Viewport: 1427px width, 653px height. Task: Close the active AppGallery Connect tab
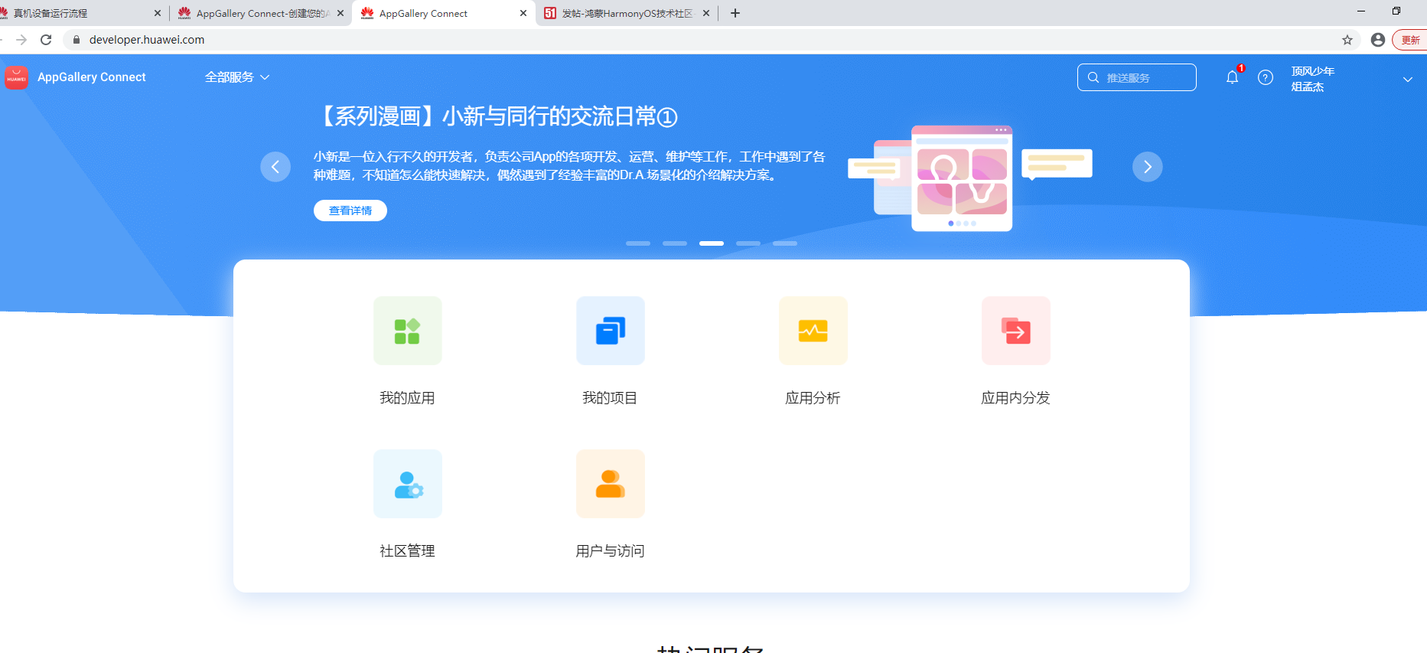click(523, 13)
